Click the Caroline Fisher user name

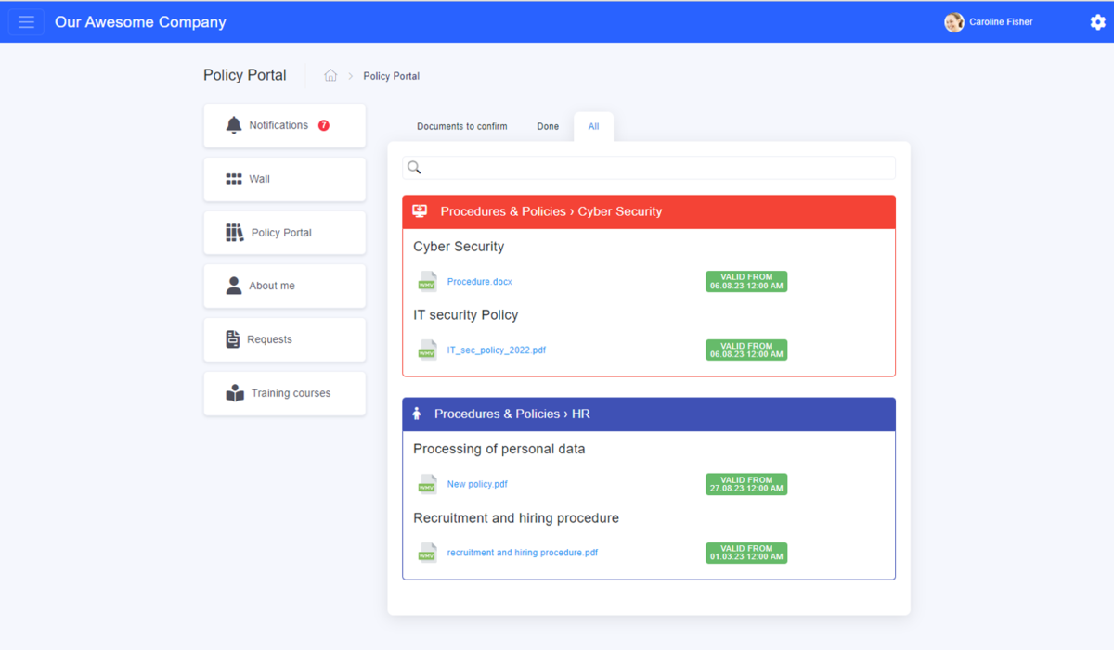click(1001, 22)
